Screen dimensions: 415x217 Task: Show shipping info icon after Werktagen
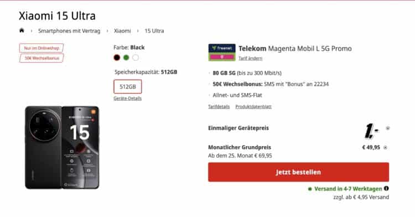click(x=386, y=188)
